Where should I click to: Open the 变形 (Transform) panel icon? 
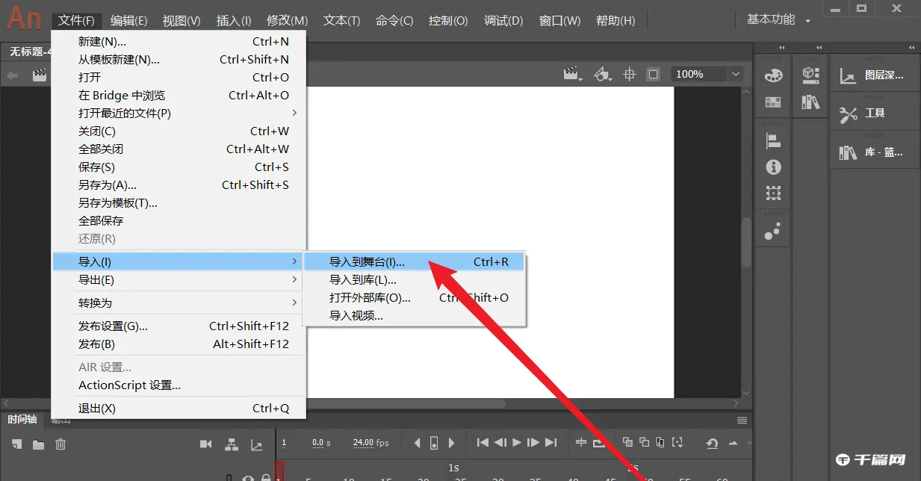[x=773, y=193]
